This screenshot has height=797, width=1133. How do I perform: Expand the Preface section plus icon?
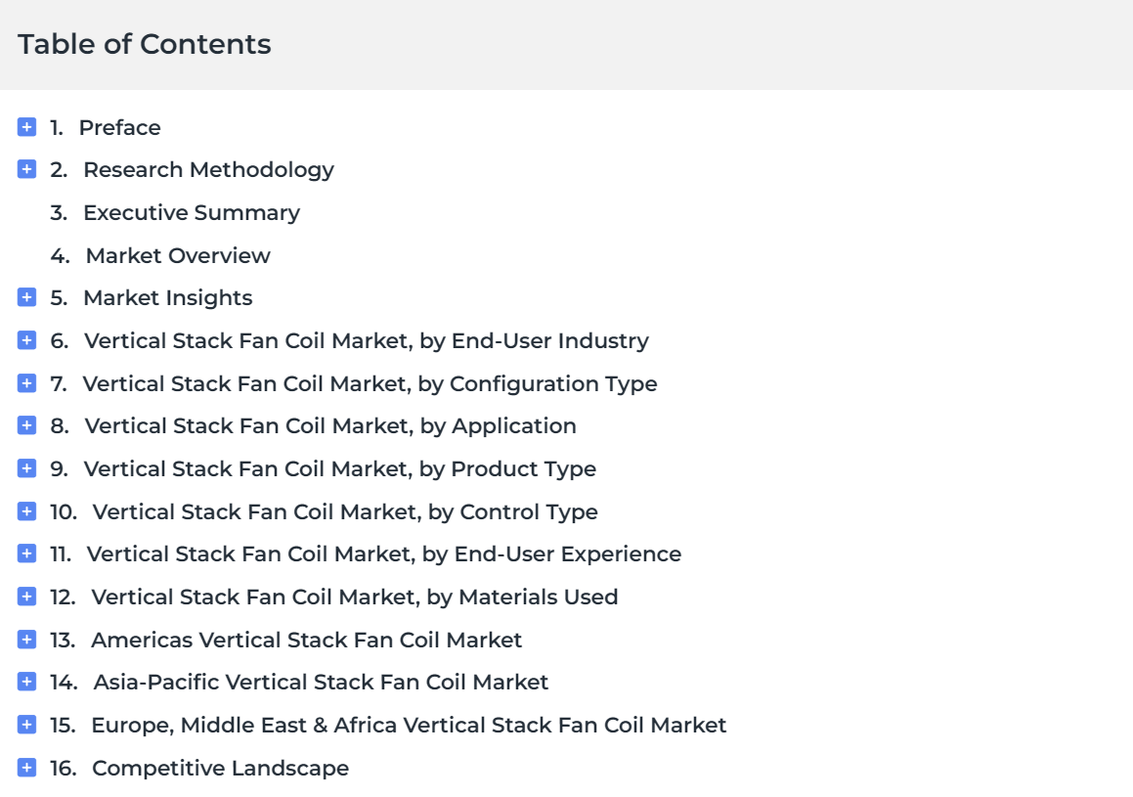[26, 127]
